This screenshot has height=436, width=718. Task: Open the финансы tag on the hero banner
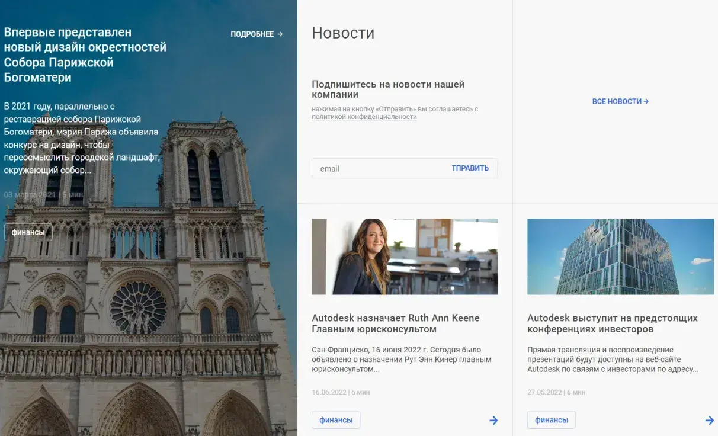(28, 232)
